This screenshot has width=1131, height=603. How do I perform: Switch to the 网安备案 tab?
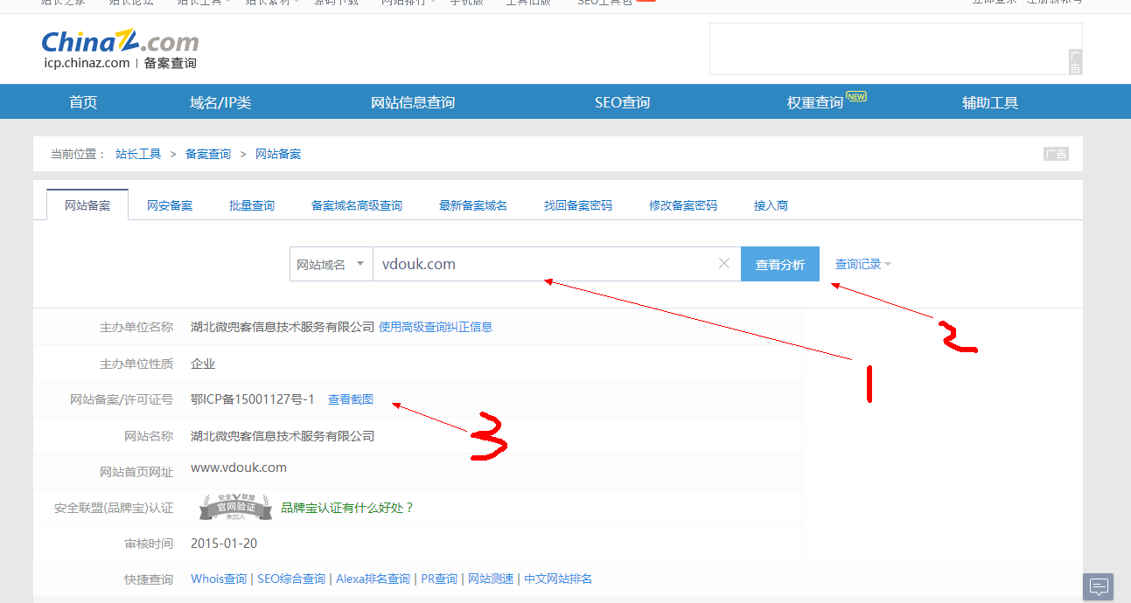tap(170, 205)
